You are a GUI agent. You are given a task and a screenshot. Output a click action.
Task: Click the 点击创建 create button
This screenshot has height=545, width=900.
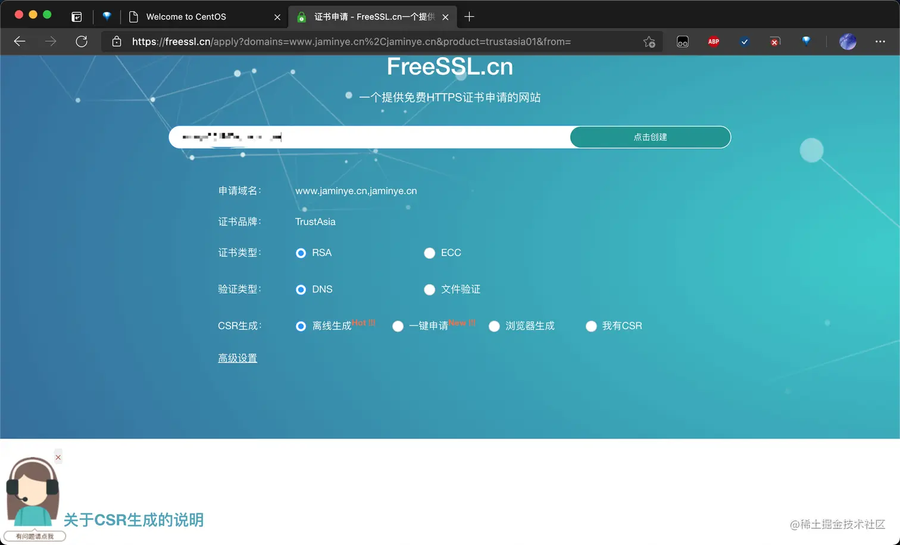650,137
